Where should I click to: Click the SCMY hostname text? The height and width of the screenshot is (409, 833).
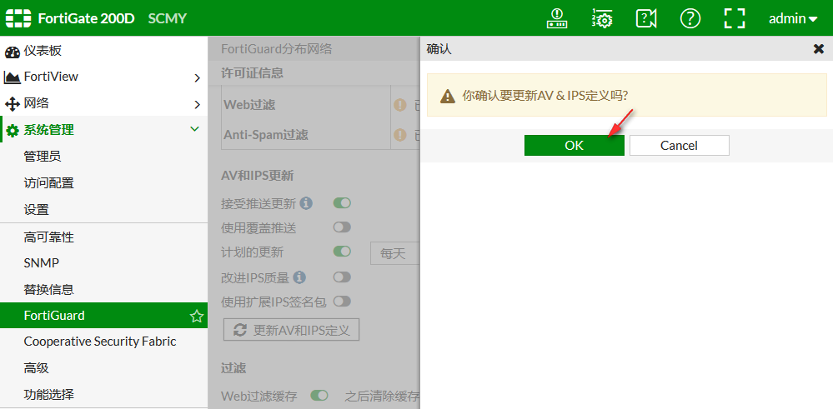tap(168, 18)
